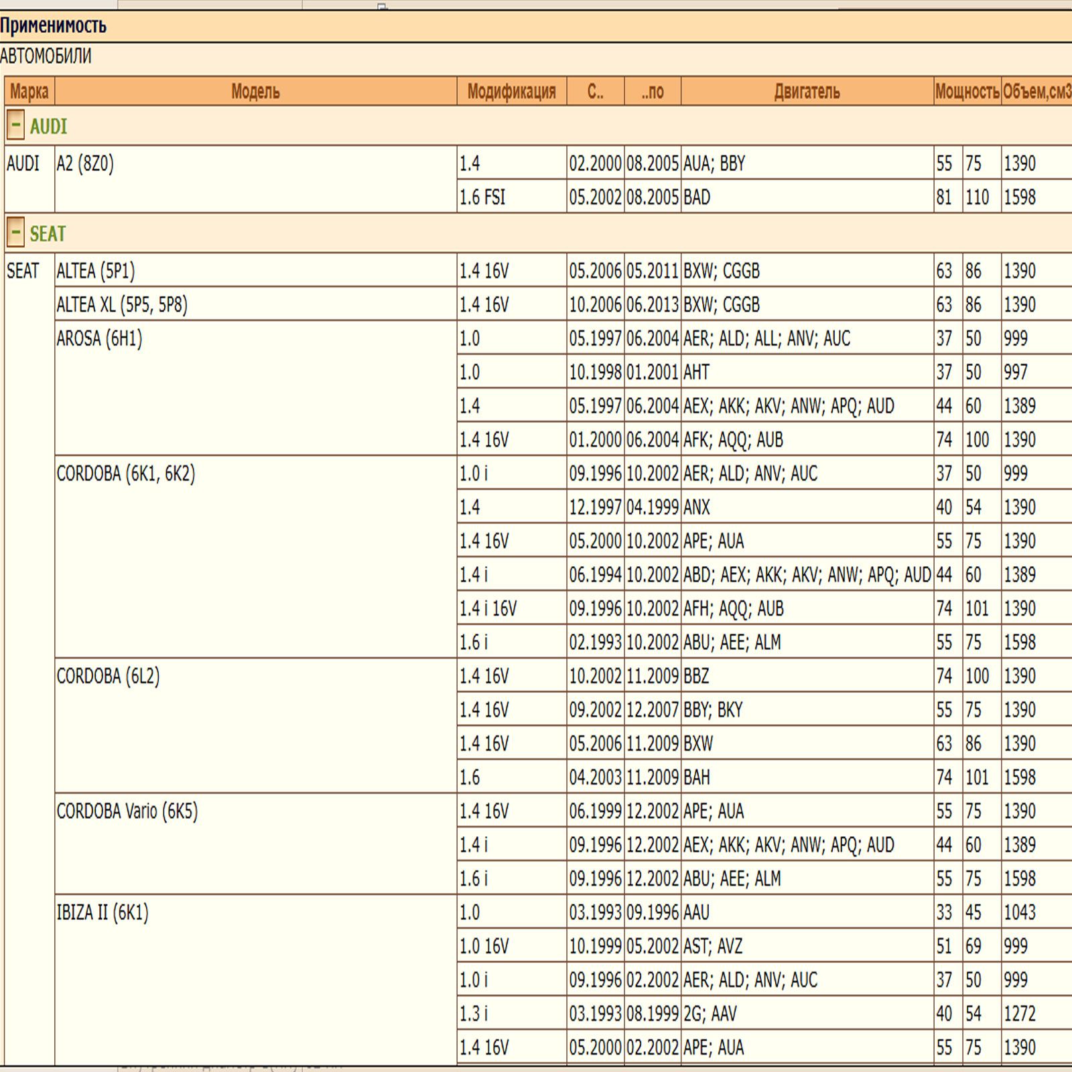Sort by the Марка column header
The width and height of the screenshot is (1072, 1072).
point(29,92)
